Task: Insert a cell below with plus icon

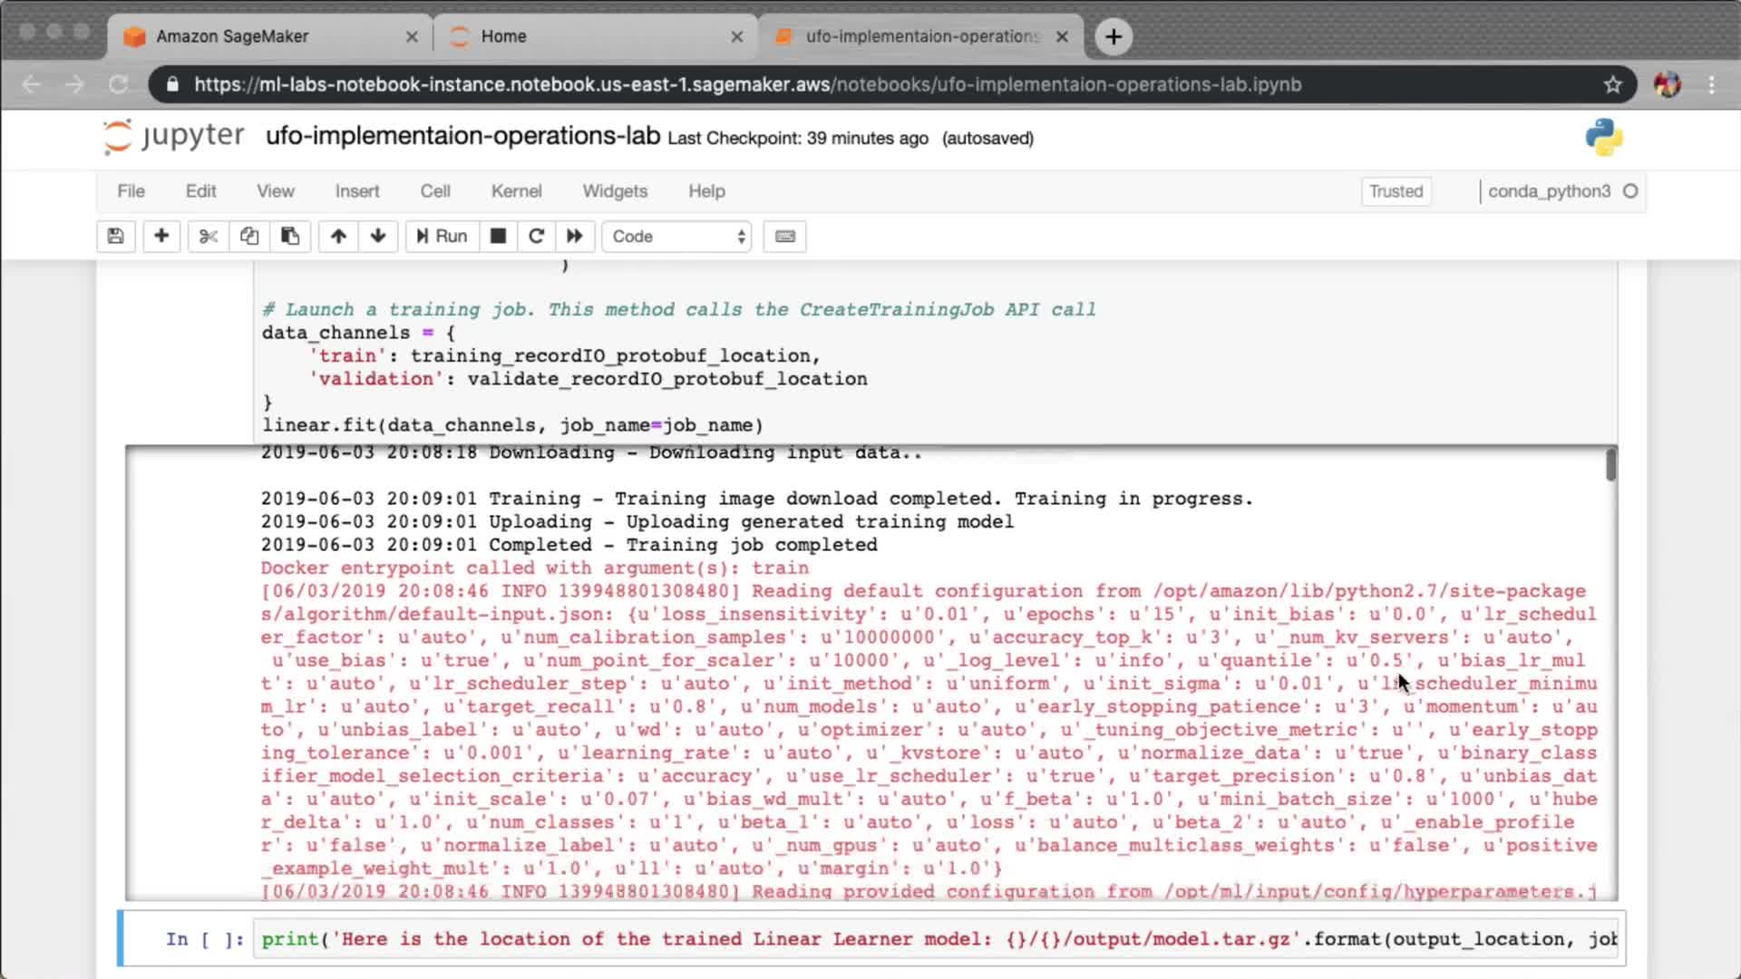Action: pyautogui.click(x=161, y=237)
